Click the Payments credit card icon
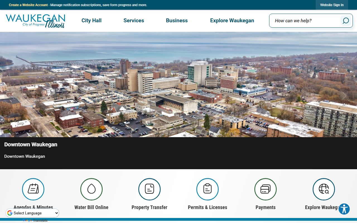357x223 pixels. click(x=266, y=189)
